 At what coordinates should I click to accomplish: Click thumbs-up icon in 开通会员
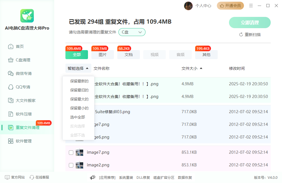(222, 6)
